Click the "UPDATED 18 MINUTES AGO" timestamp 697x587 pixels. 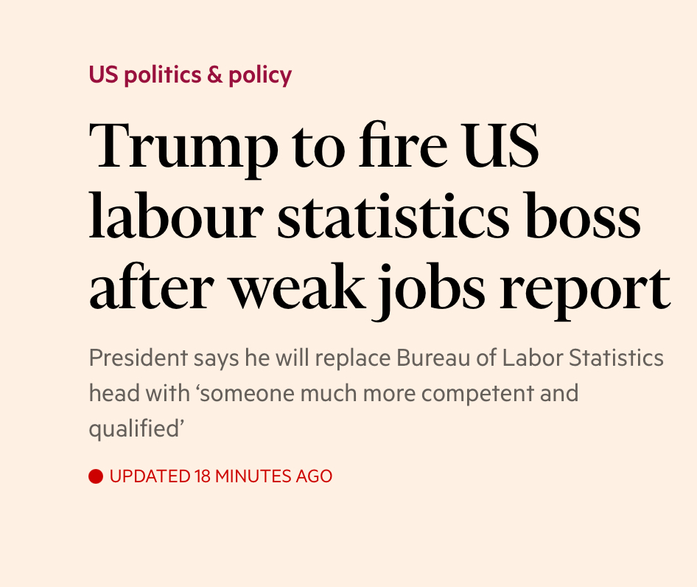click(x=221, y=476)
